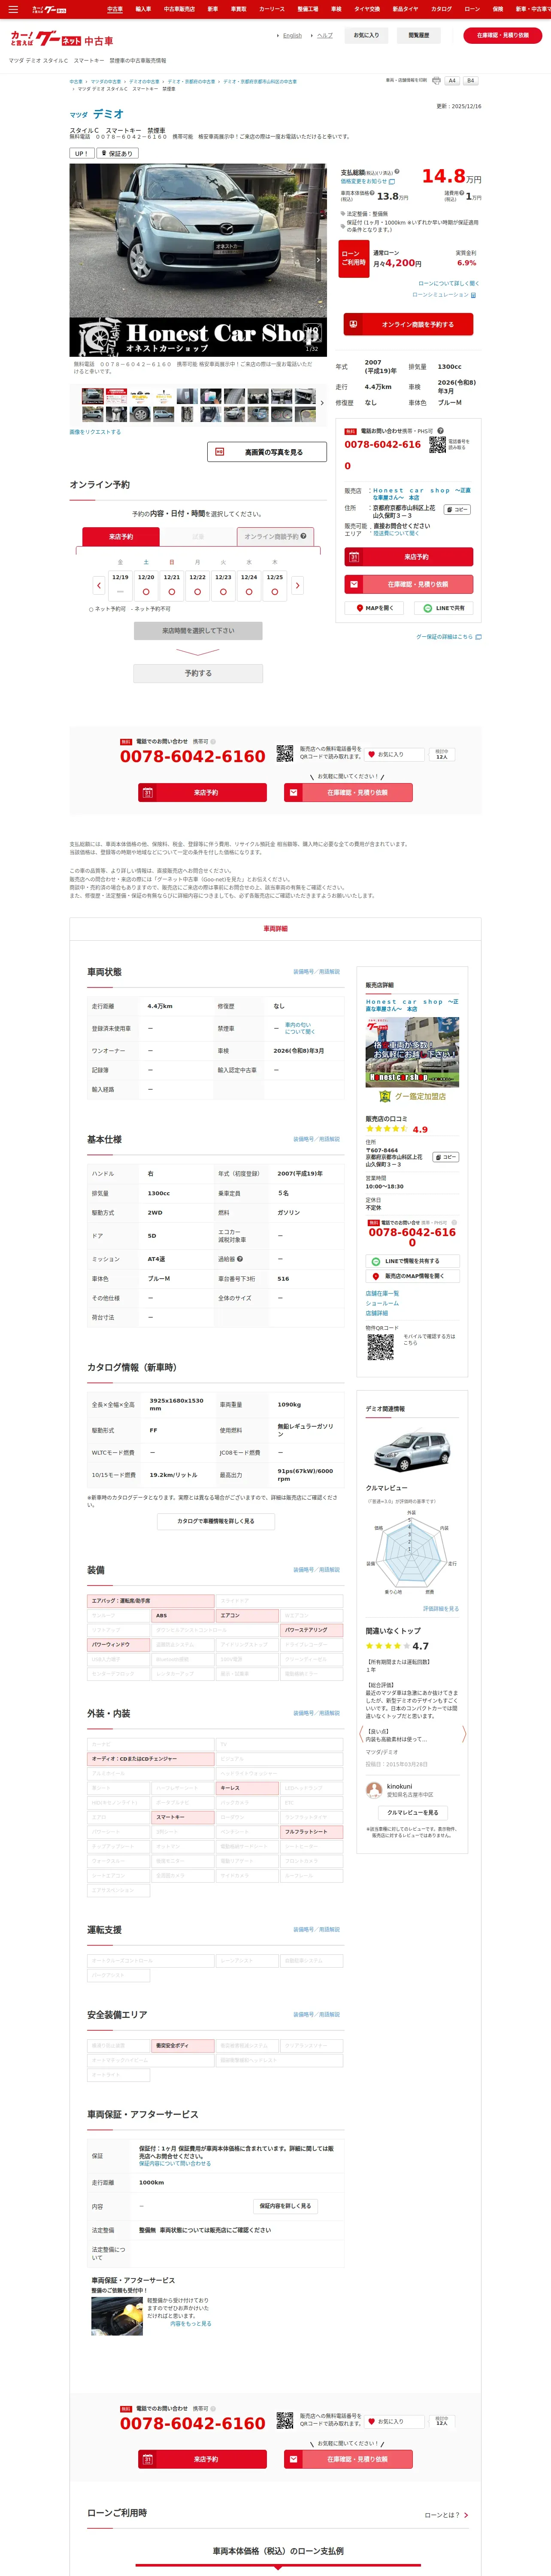Screen dimensions: 551x2576
Task: Open グー鑑定加盟店 badge
Action: coord(412,1096)
